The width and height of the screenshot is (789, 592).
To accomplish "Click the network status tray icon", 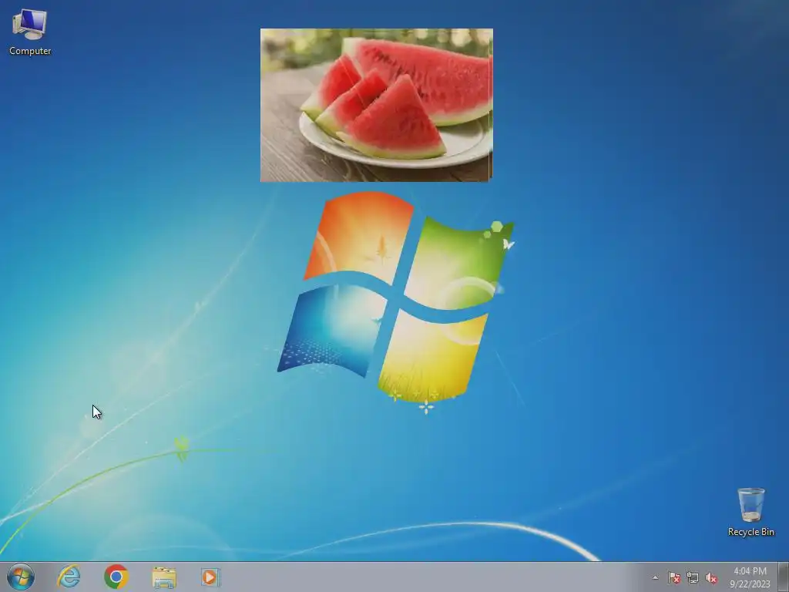I will tap(693, 578).
